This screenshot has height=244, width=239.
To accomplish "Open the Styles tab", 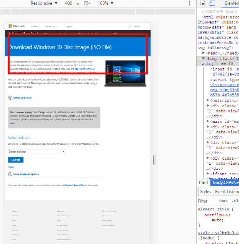I will coord(205,192).
